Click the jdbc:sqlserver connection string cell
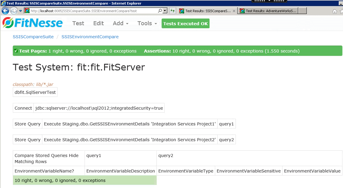 [x=99, y=108]
